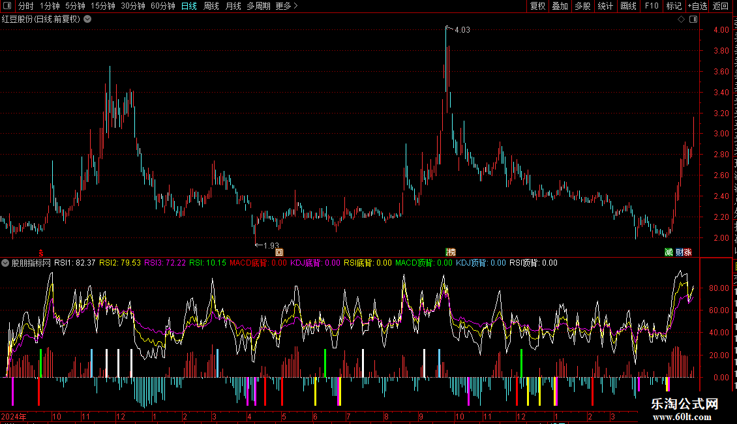
Task: Click the RSI3: 72.22 value label
Action: pos(165,263)
